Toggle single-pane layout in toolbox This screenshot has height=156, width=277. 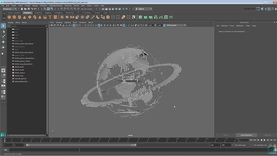3,71
